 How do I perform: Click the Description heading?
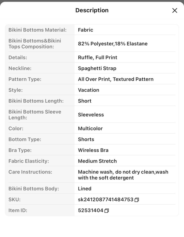pos(92,10)
